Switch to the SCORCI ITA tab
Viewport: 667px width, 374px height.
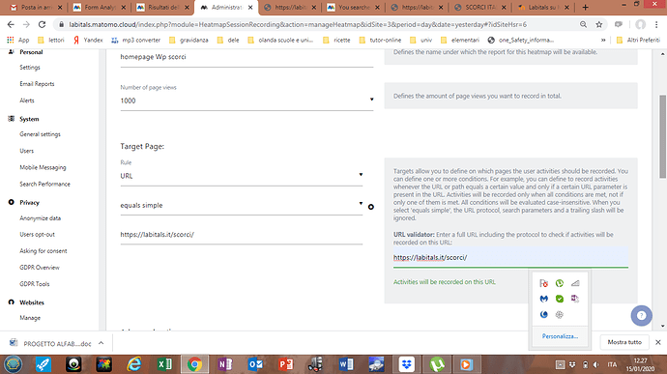pos(480,7)
